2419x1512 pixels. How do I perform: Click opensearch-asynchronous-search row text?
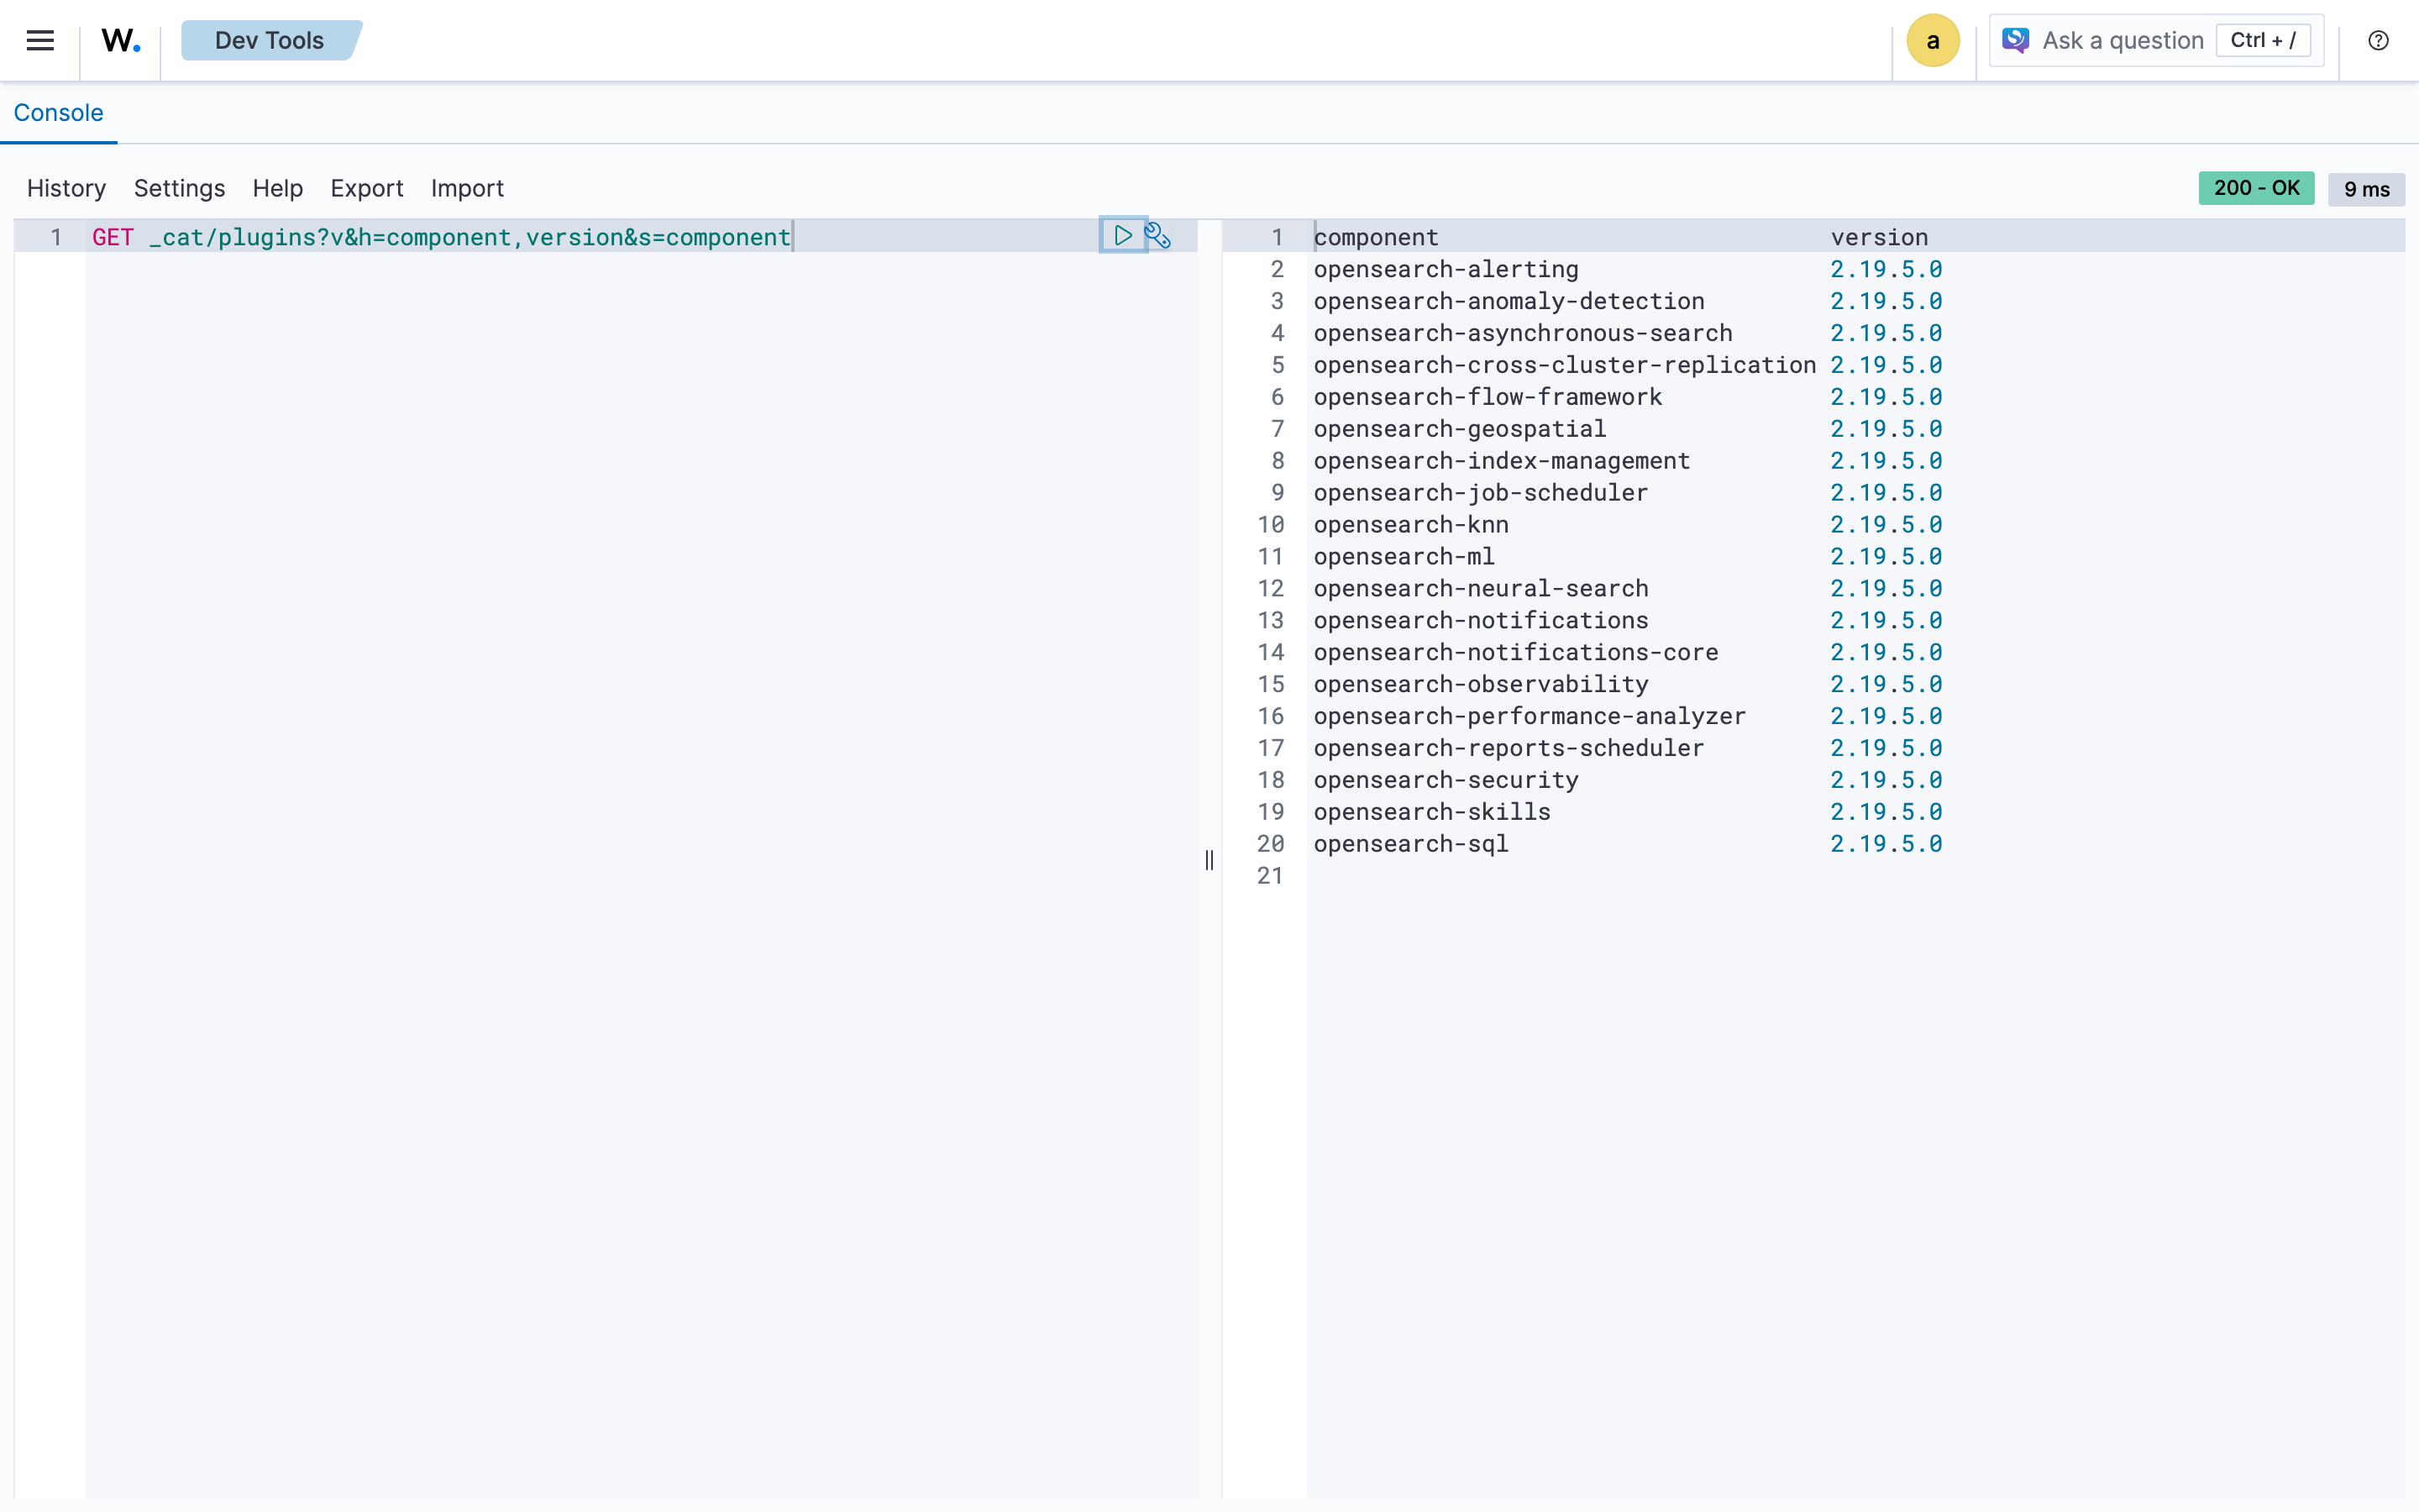(1522, 333)
